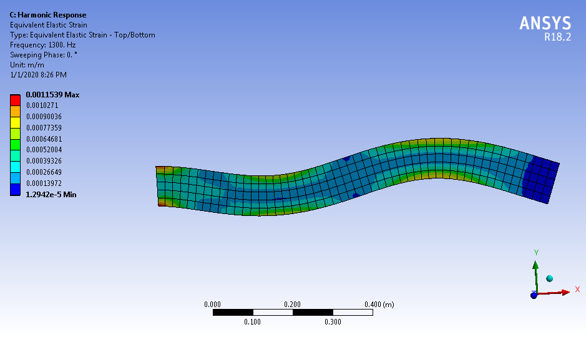Click the 0.00013972 legend value
Viewport: 586px width, 337px height.
pyautogui.click(x=44, y=183)
